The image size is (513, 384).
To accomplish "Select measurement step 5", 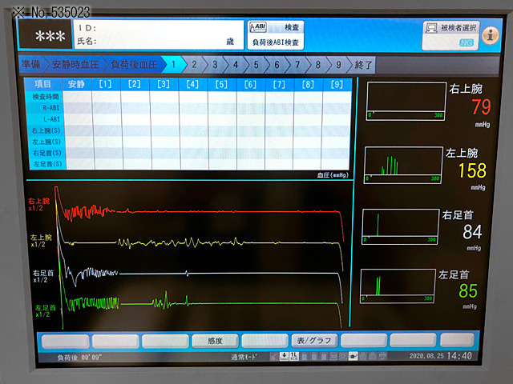I will [256, 65].
